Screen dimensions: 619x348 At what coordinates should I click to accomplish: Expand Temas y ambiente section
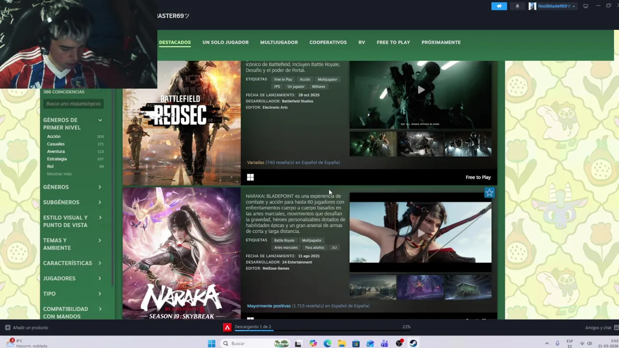coord(73,244)
